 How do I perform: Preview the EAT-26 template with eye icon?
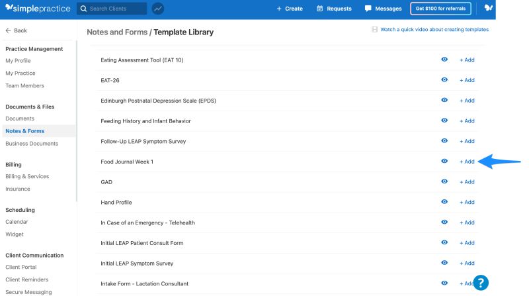coord(444,79)
